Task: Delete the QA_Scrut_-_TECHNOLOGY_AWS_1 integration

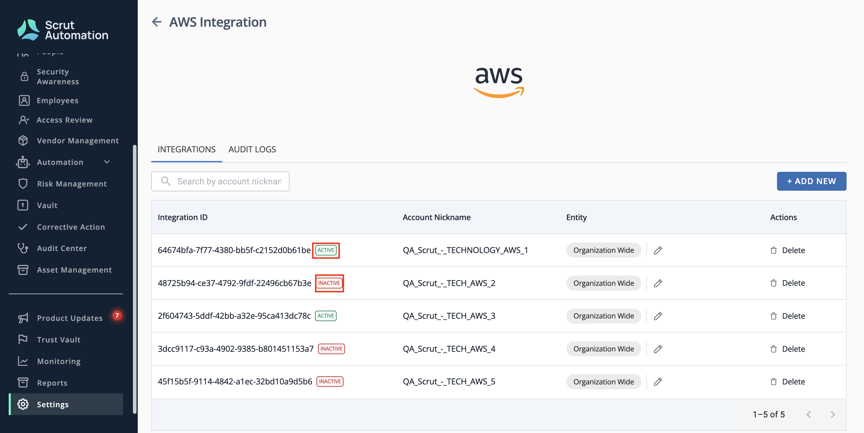Action: 787,250
